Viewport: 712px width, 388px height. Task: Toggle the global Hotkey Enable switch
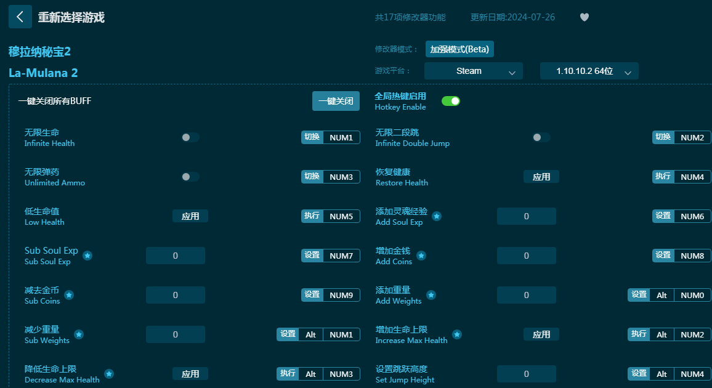point(451,101)
